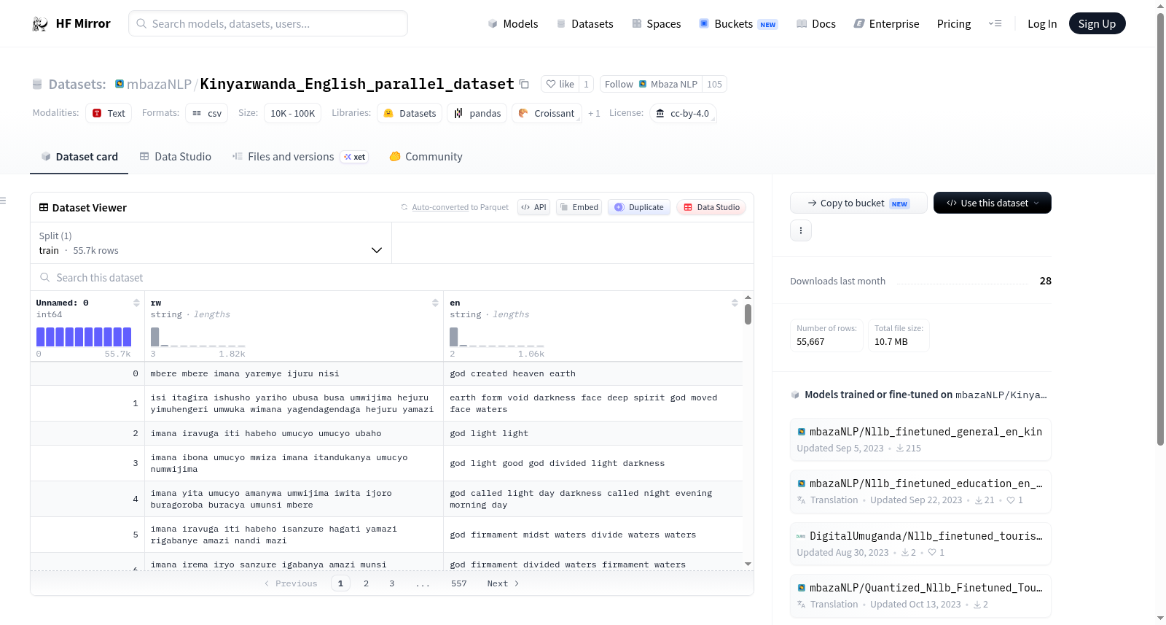The image size is (1166, 625).
Task: Click Copy to bucket button
Action: coord(858,203)
